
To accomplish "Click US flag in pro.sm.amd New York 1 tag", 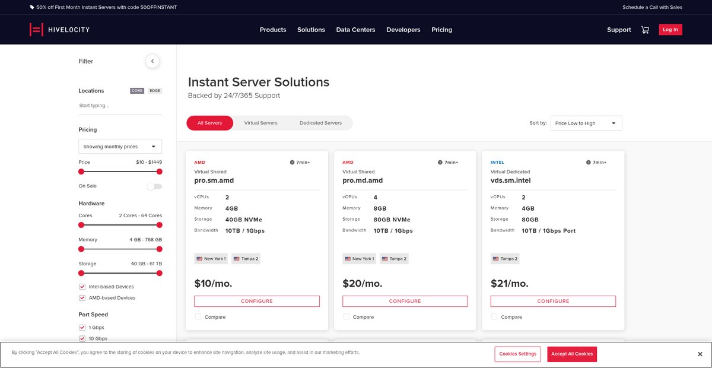I will 199,259.
